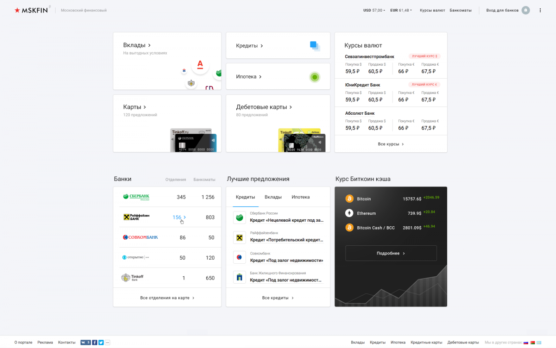Click Севзапинвестпромбанк bank name
This screenshot has height=348, width=556.
click(370, 56)
